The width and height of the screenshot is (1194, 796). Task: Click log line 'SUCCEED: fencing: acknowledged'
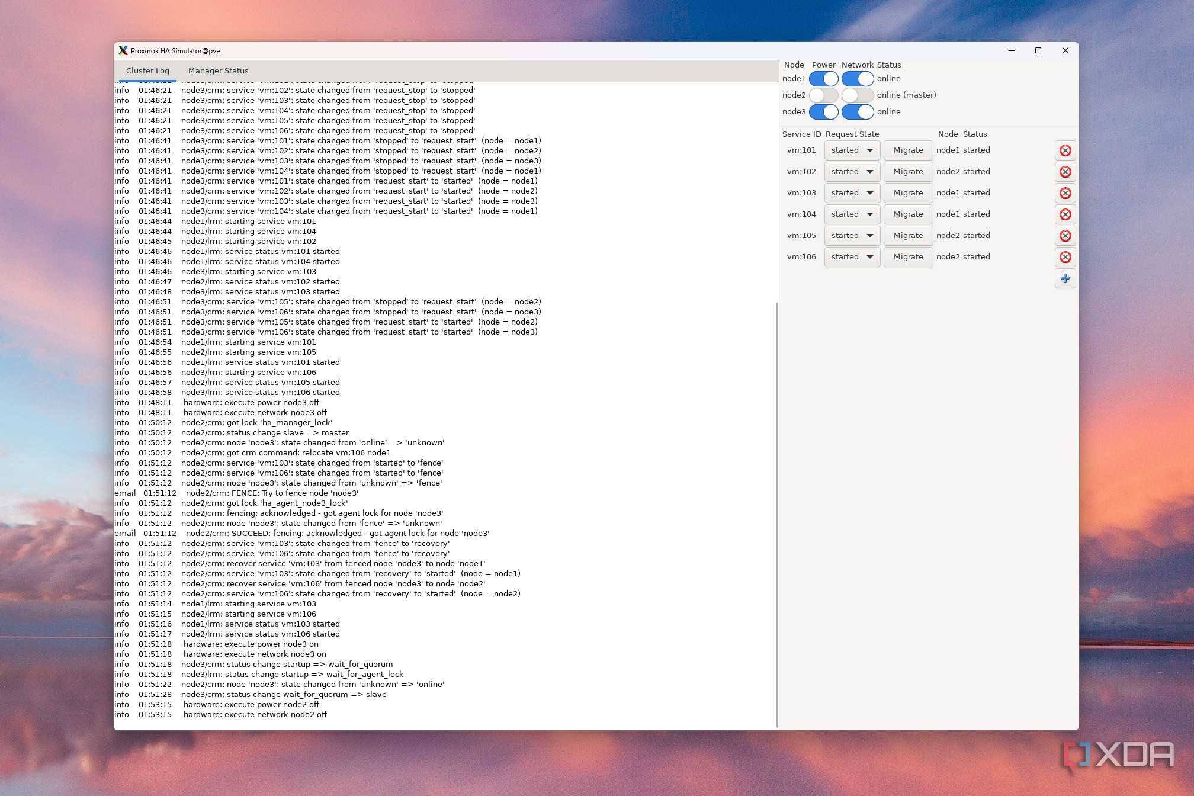302,534
